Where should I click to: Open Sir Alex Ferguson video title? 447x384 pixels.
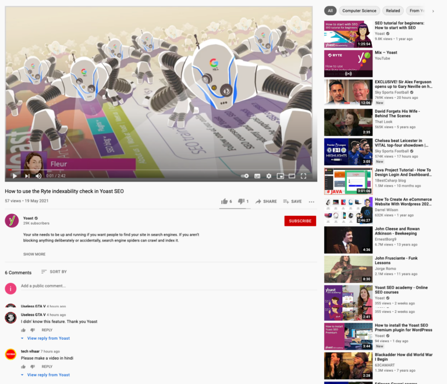point(403,84)
